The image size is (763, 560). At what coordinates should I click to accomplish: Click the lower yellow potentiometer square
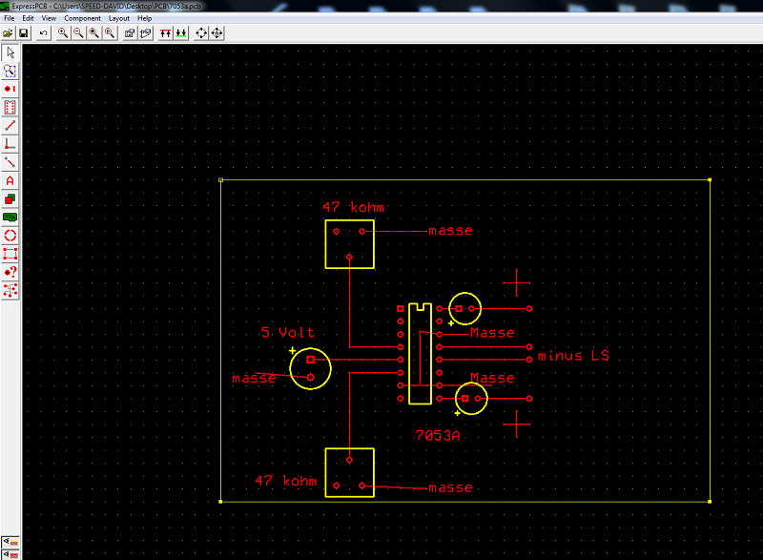(x=349, y=472)
